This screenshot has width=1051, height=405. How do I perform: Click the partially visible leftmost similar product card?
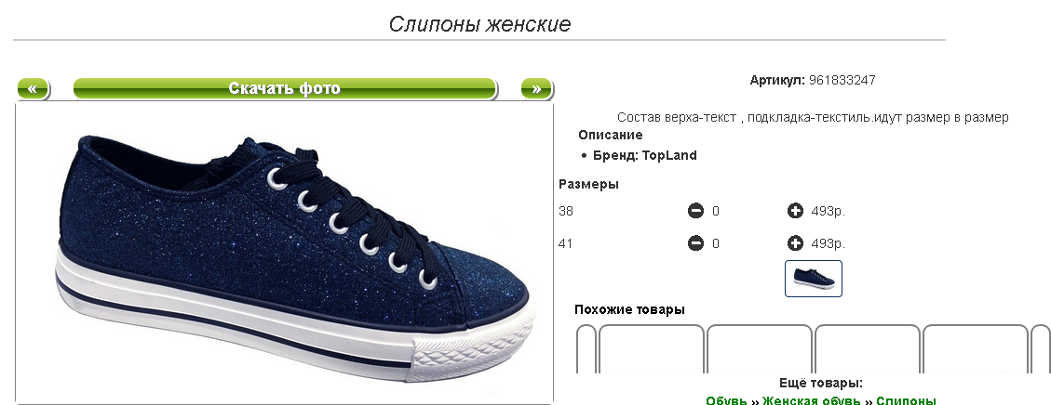(x=586, y=349)
